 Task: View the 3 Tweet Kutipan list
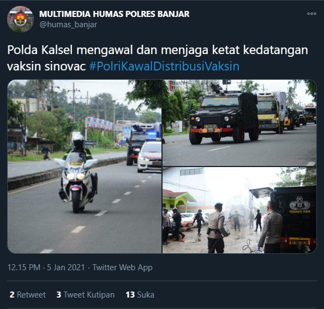pyautogui.click(x=86, y=295)
